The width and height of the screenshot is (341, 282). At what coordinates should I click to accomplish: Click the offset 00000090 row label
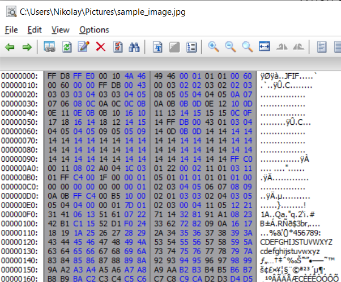[20, 159]
